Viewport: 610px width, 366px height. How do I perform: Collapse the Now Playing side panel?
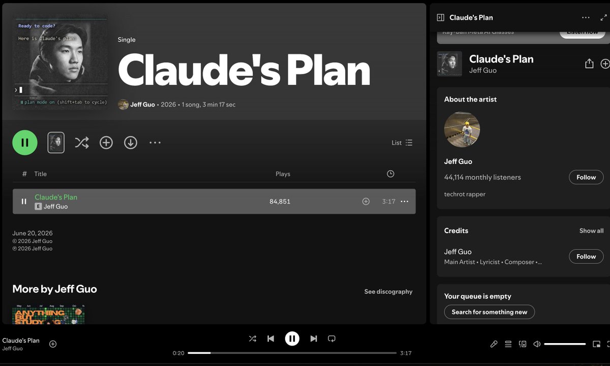pos(441,17)
